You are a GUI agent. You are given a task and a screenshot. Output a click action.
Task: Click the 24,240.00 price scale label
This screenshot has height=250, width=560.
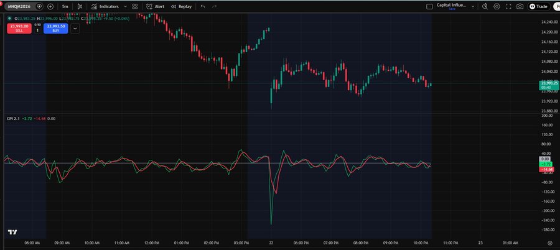pos(549,22)
